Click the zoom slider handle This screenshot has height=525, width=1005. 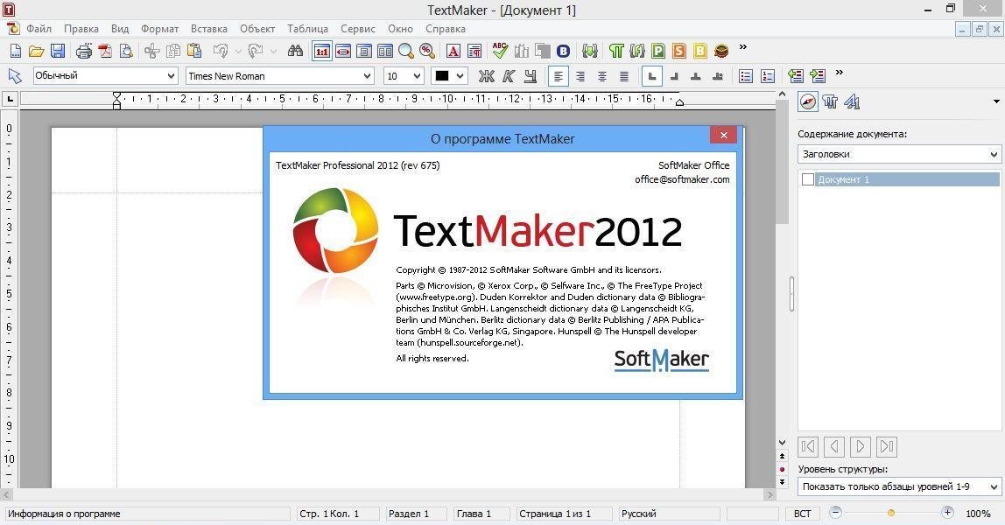891,513
